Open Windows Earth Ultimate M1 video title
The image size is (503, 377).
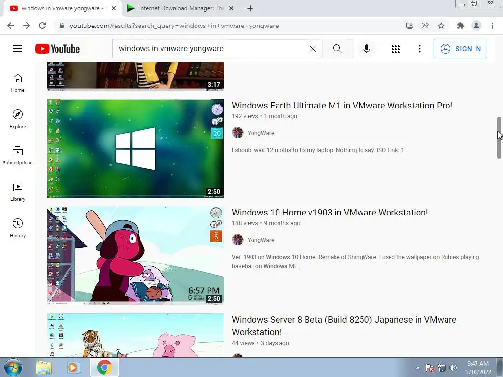click(342, 105)
